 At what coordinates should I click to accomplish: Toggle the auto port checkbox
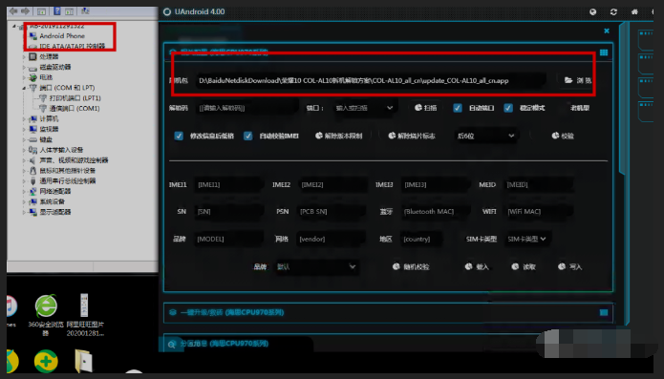[458, 108]
